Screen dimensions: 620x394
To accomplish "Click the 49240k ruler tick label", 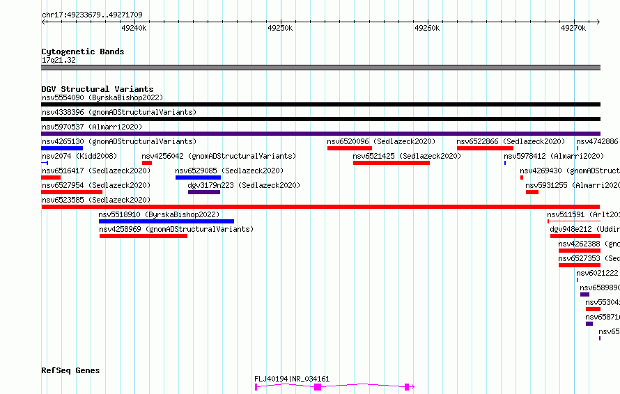I will [134, 28].
